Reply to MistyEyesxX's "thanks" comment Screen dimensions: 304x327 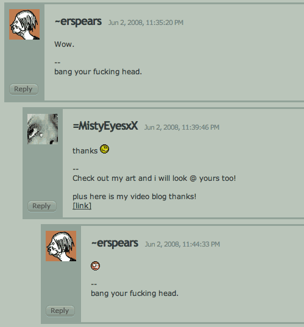click(42, 206)
